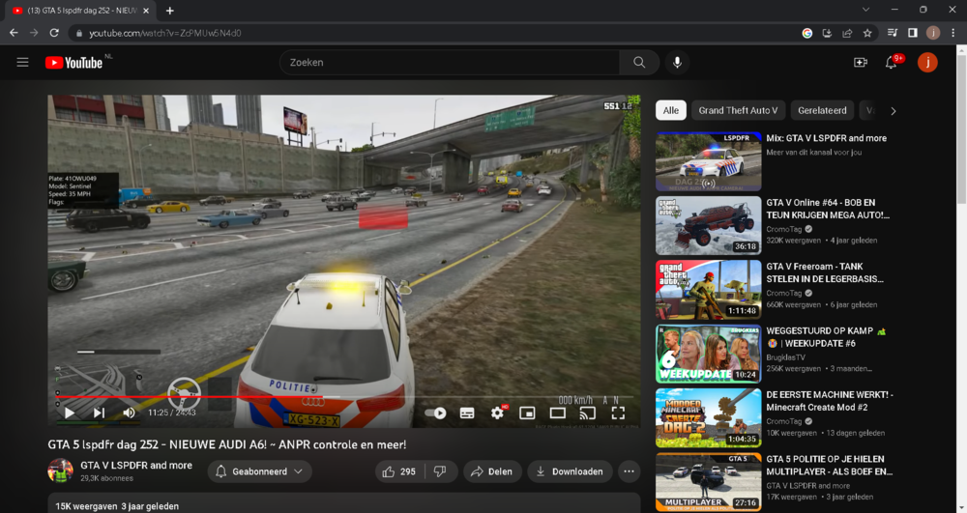Open the Create video camera icon

(x=861, y=62)
